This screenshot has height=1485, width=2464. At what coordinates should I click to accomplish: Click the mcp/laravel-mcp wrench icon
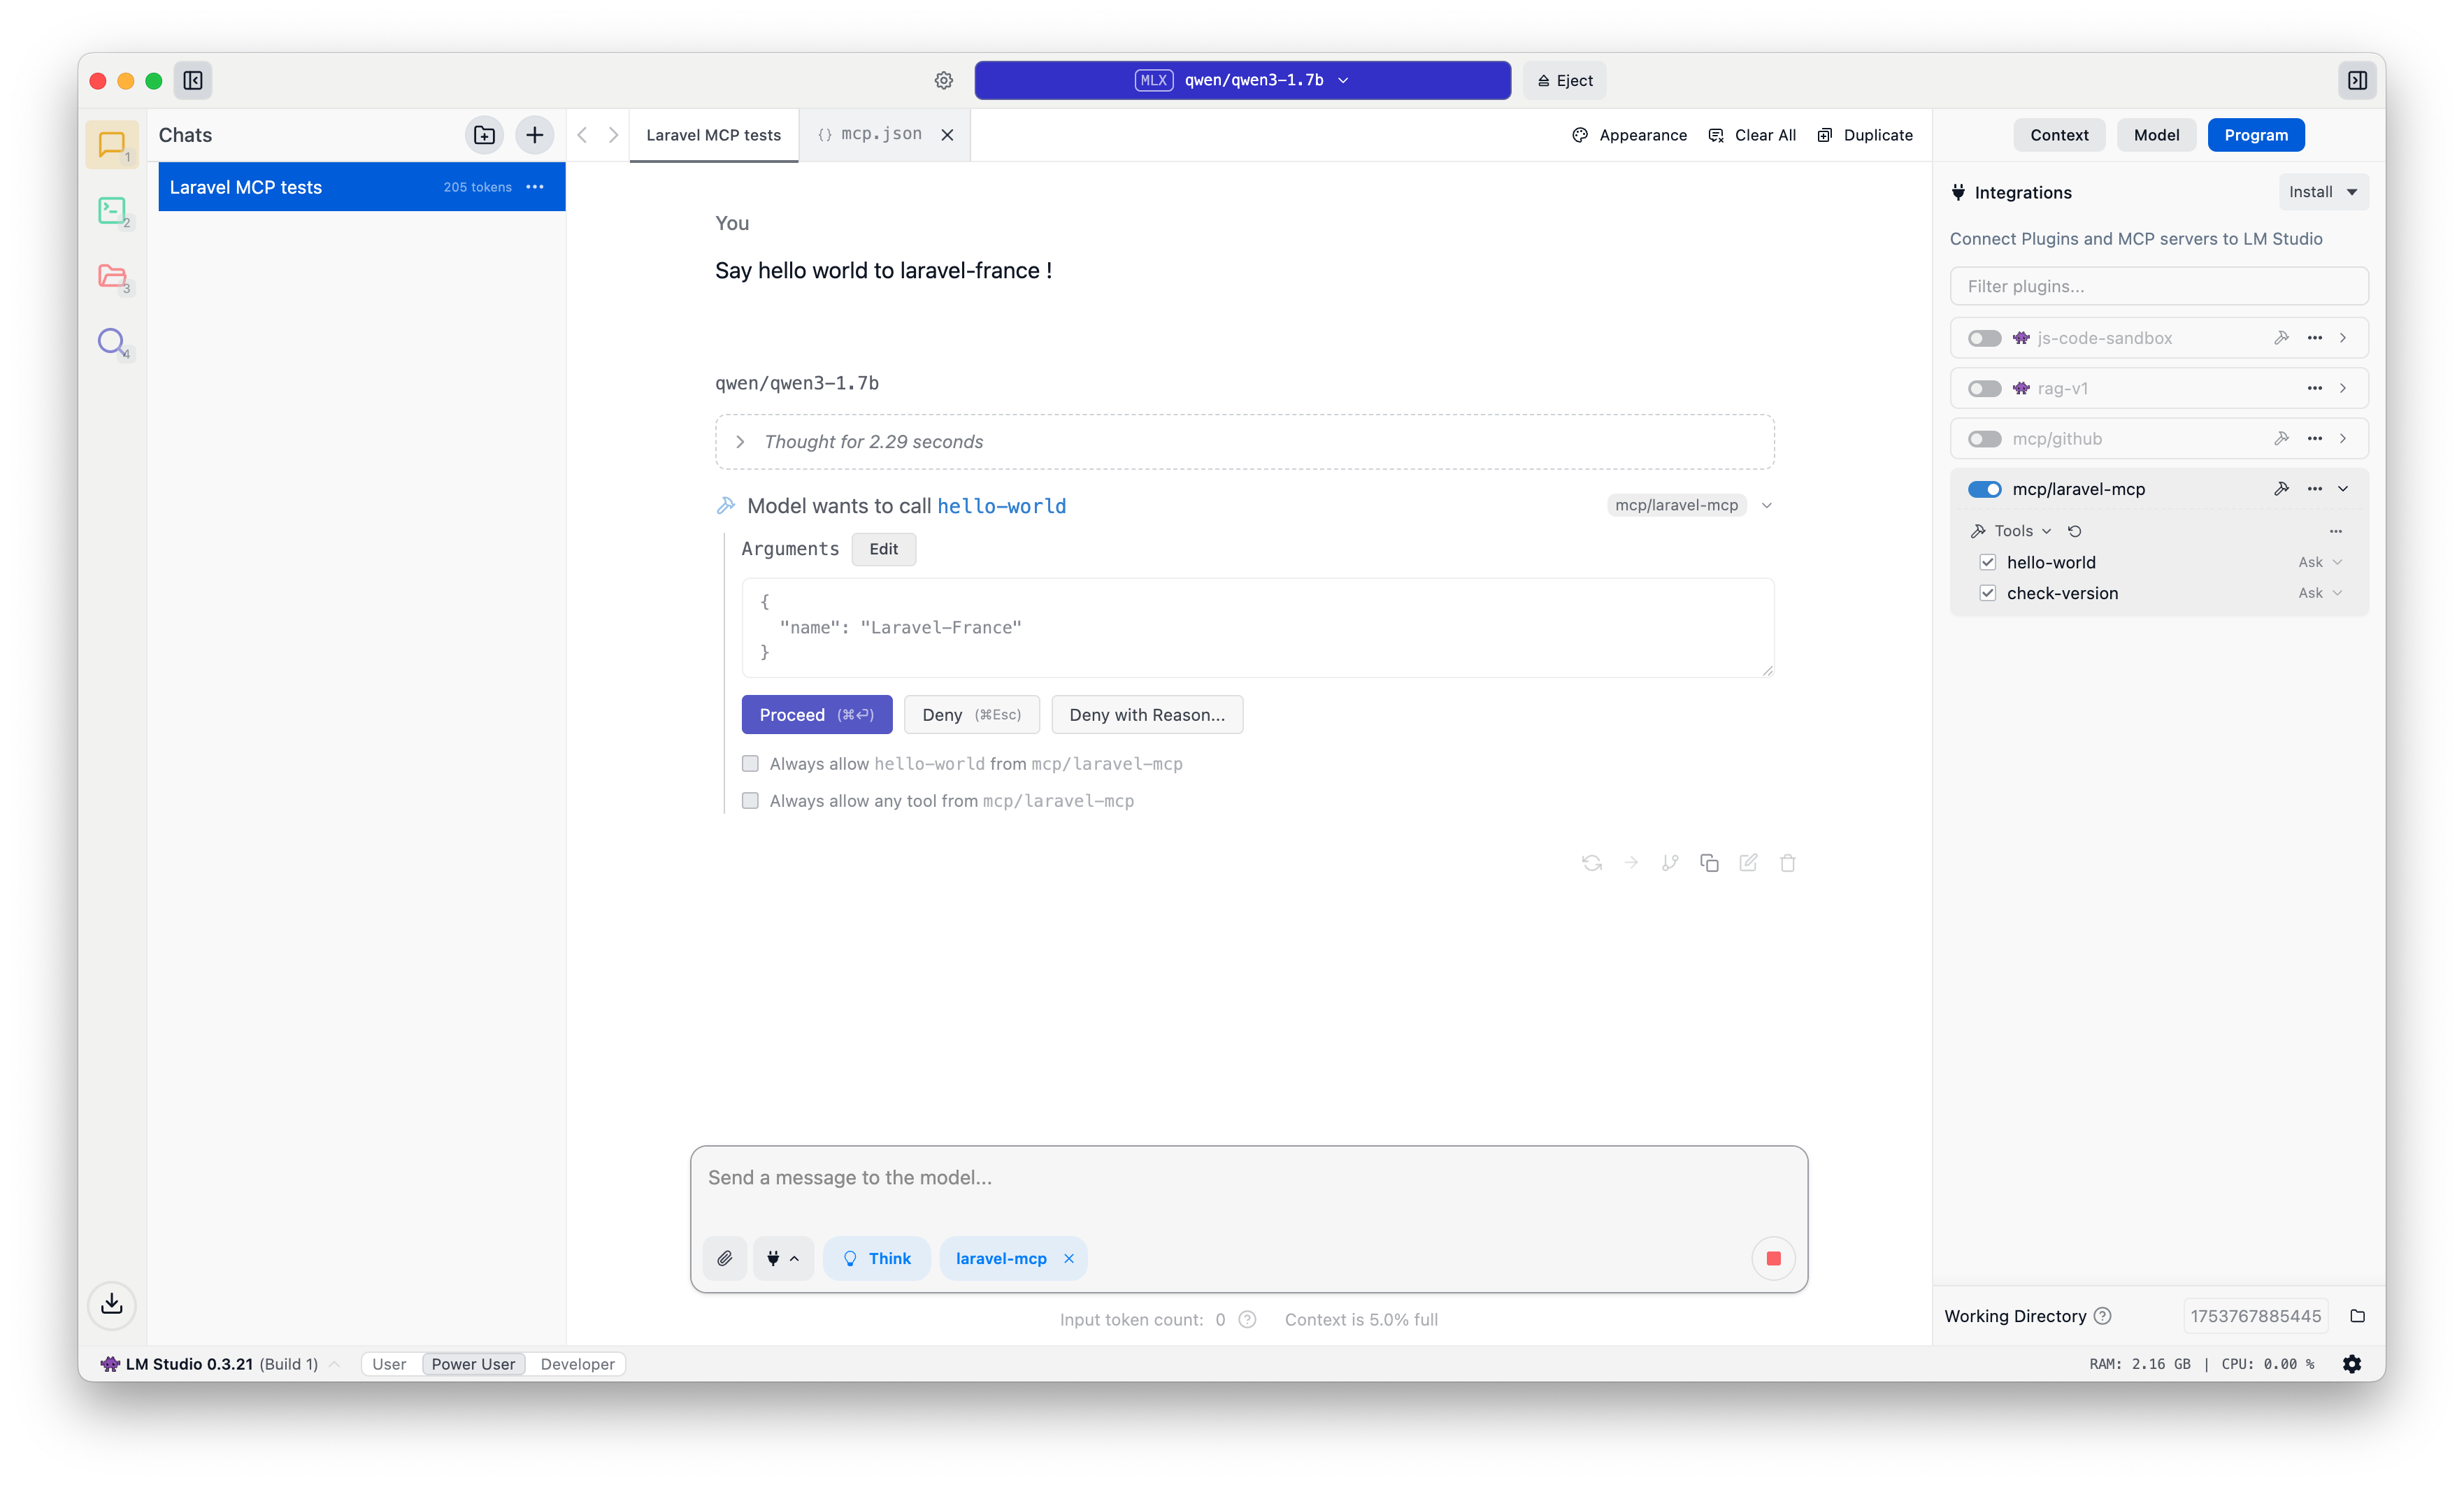2281,489
